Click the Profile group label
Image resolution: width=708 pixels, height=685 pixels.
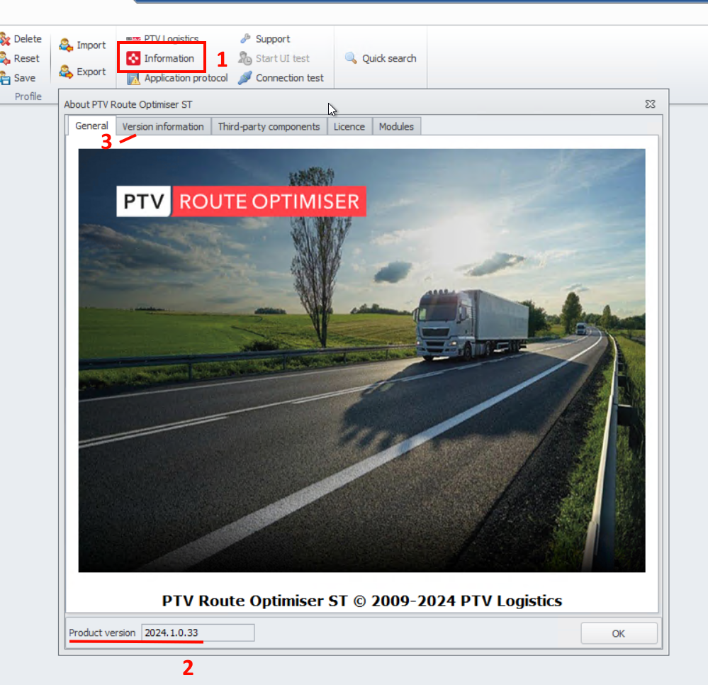point(28,96)
